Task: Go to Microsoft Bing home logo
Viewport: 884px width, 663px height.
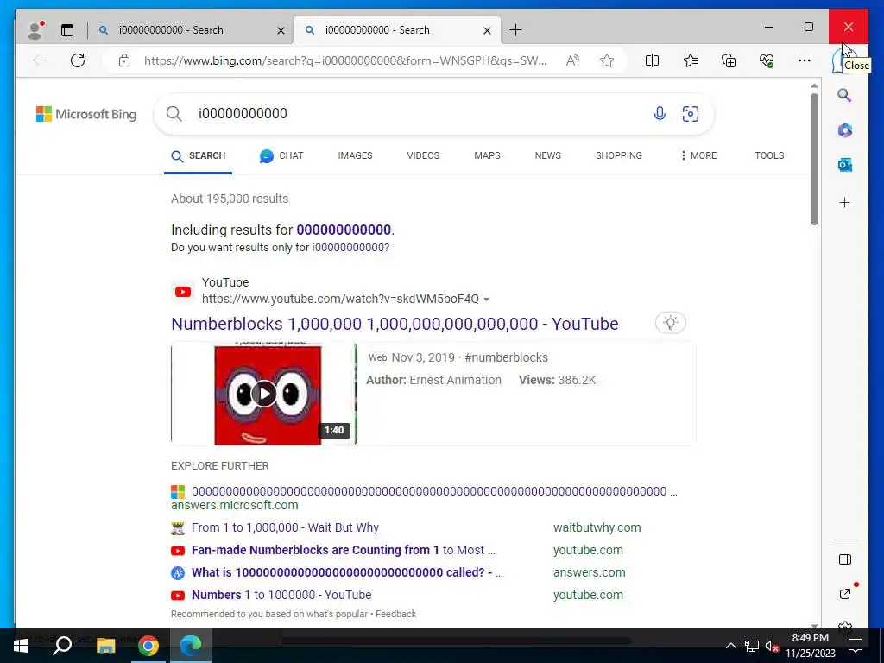Action: [x=86, y=114]
